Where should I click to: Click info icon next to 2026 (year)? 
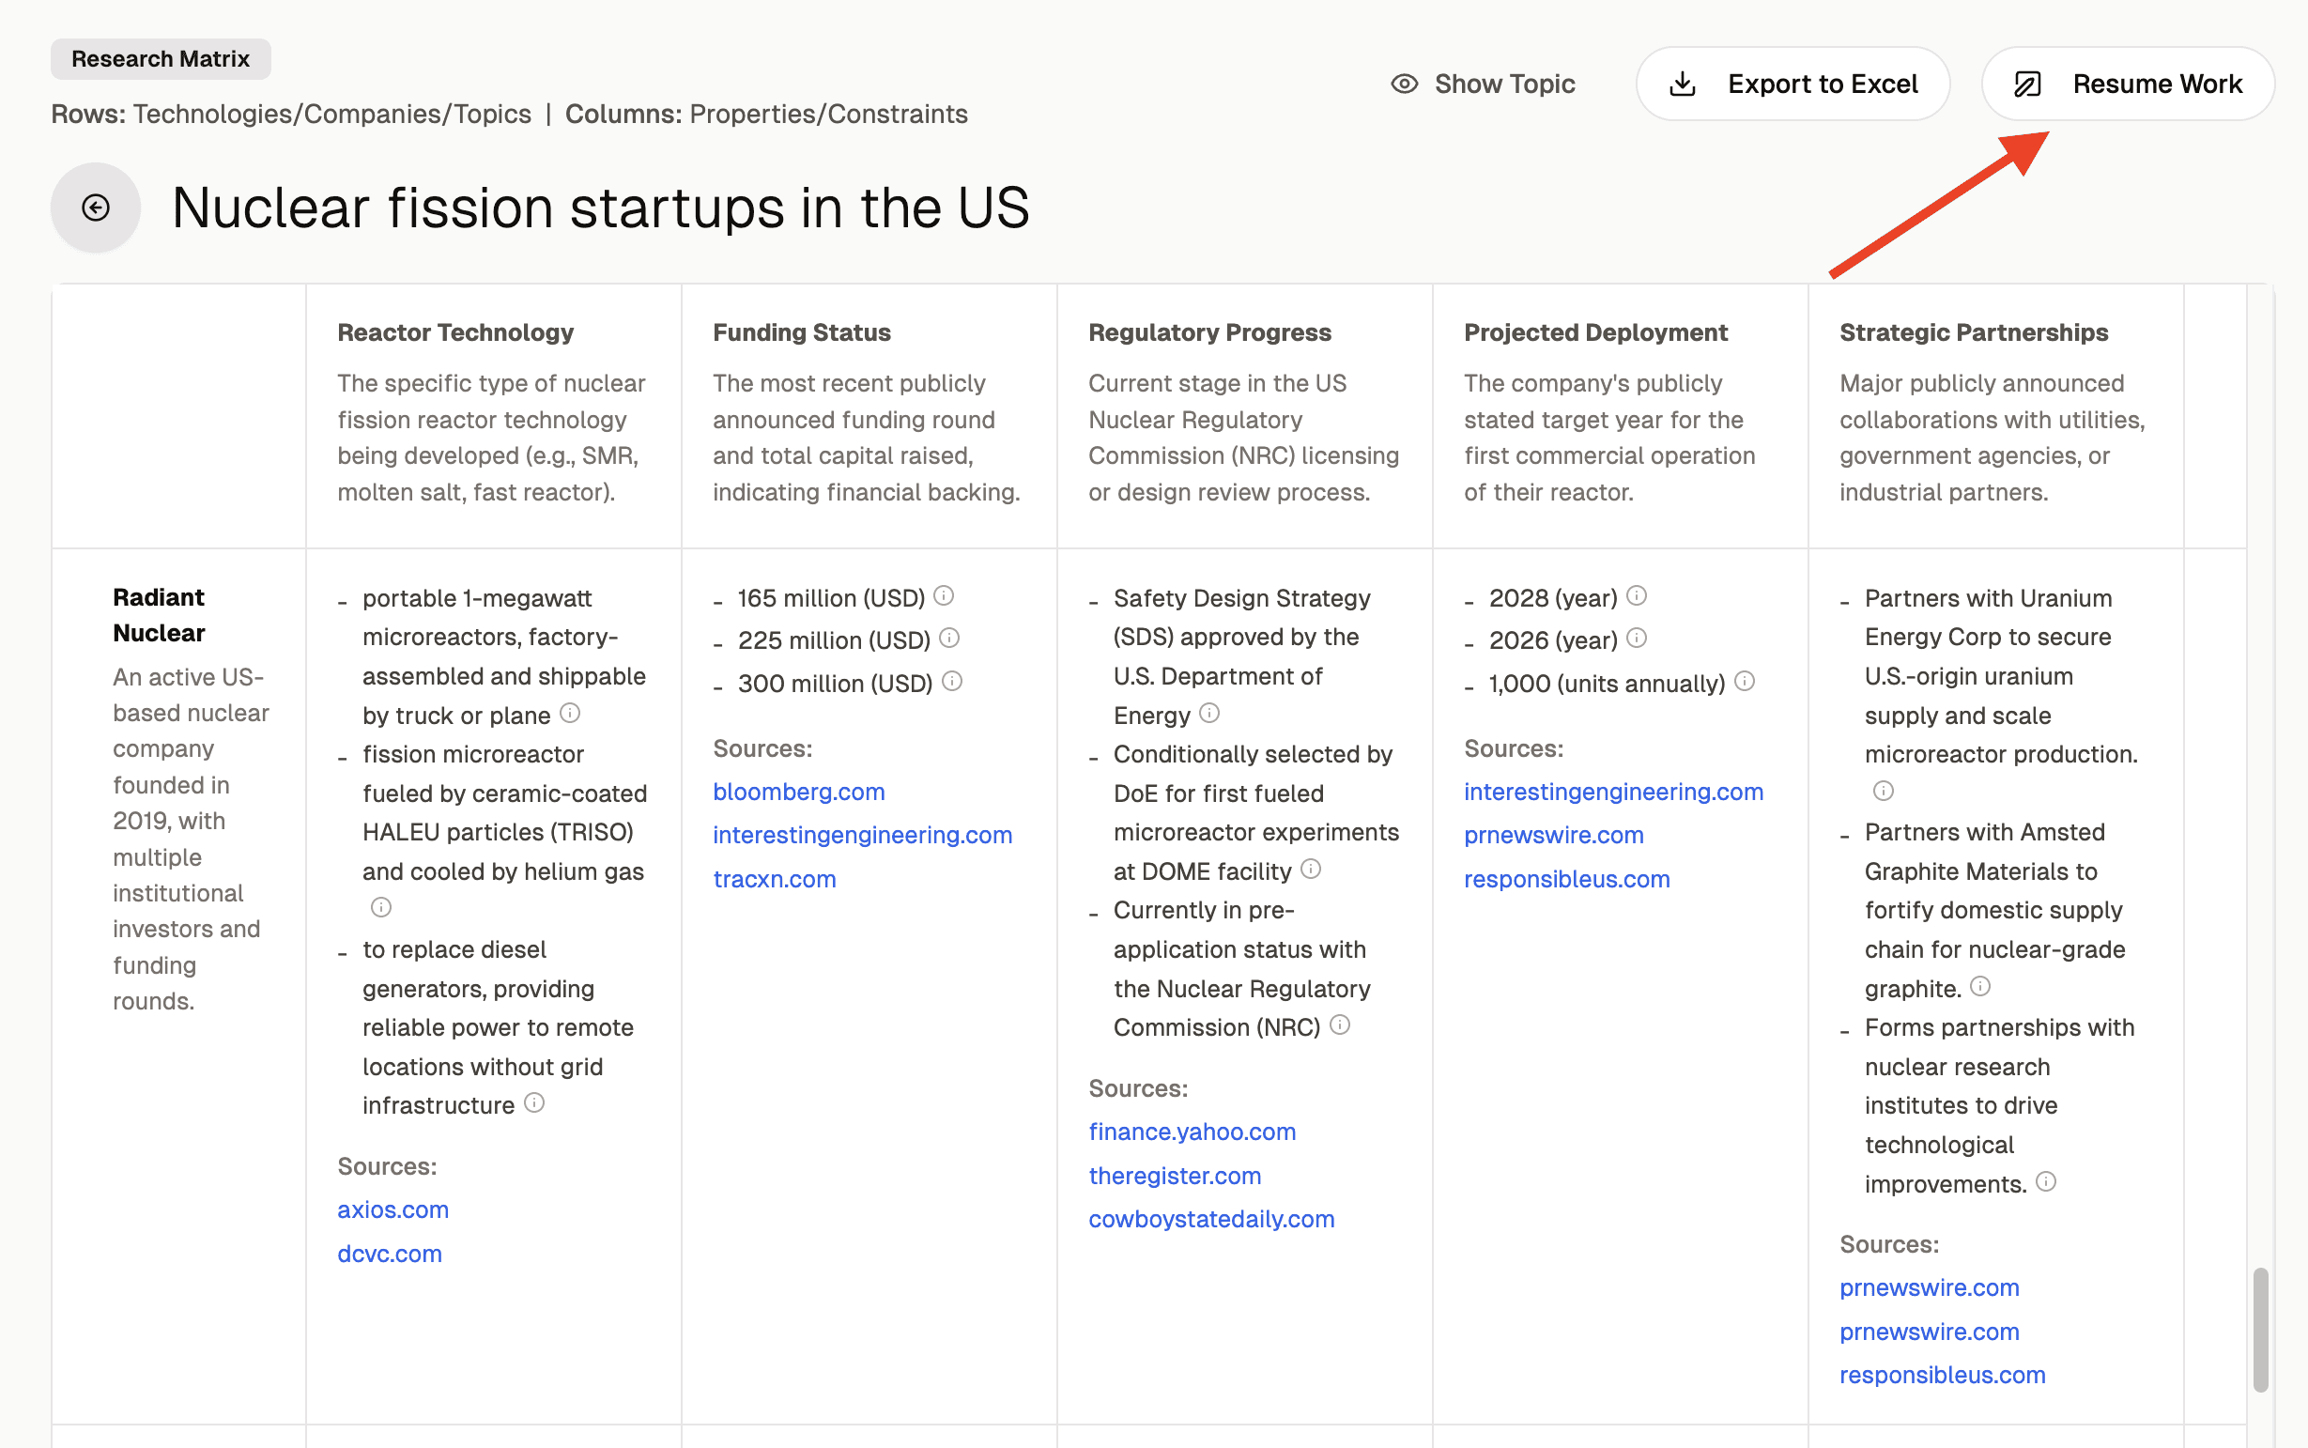(x=1637, y=638)
